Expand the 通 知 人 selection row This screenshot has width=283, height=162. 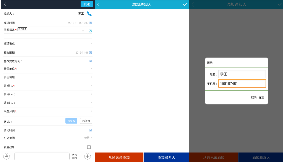(x=48, y=103)
